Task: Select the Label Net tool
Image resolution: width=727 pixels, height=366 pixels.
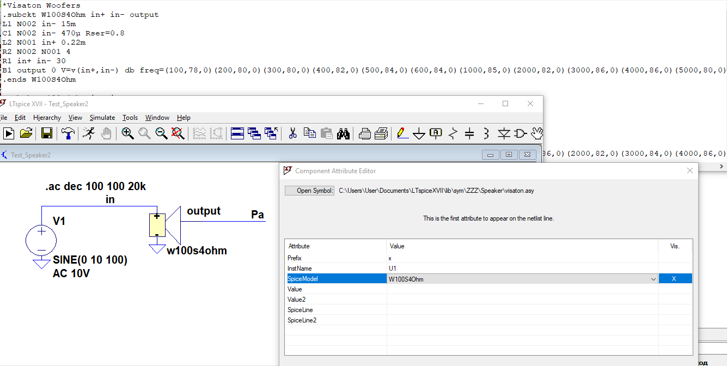Action: (436, 133)
